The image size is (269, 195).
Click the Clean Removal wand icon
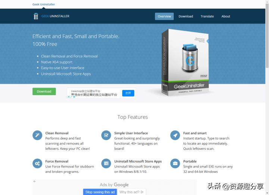click(37, 135)
